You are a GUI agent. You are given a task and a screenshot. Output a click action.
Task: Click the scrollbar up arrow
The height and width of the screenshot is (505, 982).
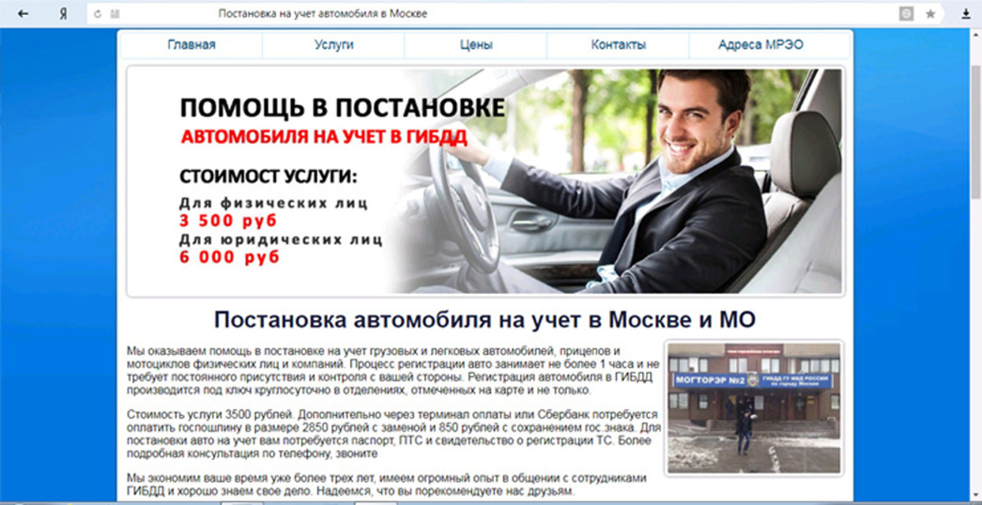coord(974,34)
